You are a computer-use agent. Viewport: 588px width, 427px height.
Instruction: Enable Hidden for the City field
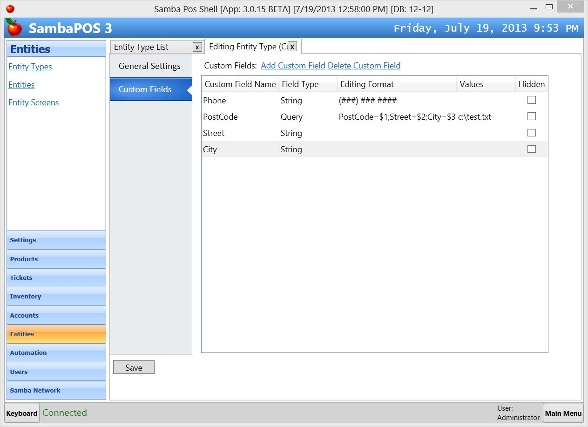[531, 149]
